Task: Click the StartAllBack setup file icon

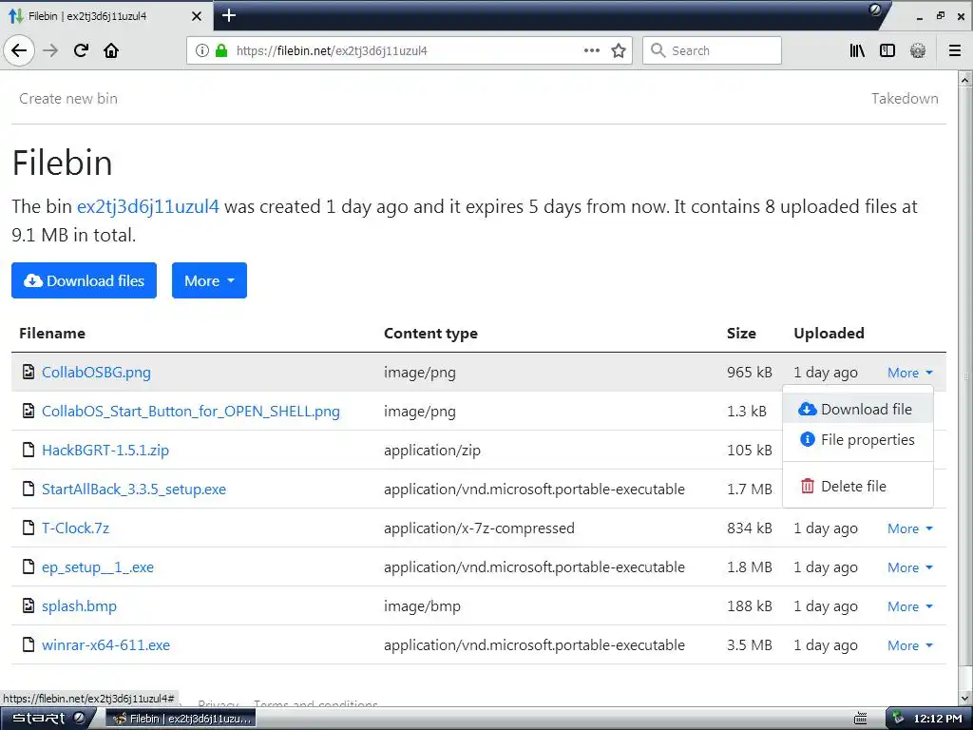Action: [28, 489]
